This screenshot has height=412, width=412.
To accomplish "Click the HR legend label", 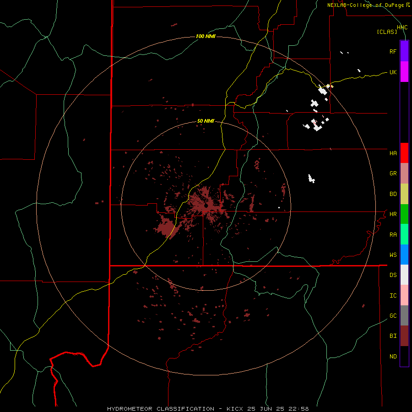I will 393,214.
